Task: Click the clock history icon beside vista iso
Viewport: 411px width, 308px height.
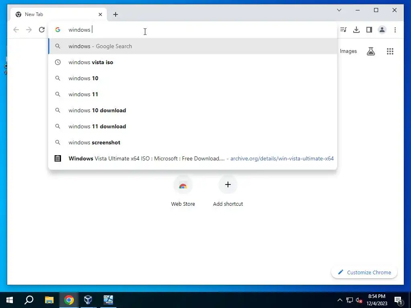Action: point(58,62)
